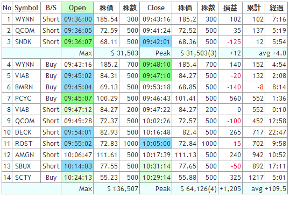Select the green 09:36:07 SNDK open time

pyautogui.click(x=77, y=42)
